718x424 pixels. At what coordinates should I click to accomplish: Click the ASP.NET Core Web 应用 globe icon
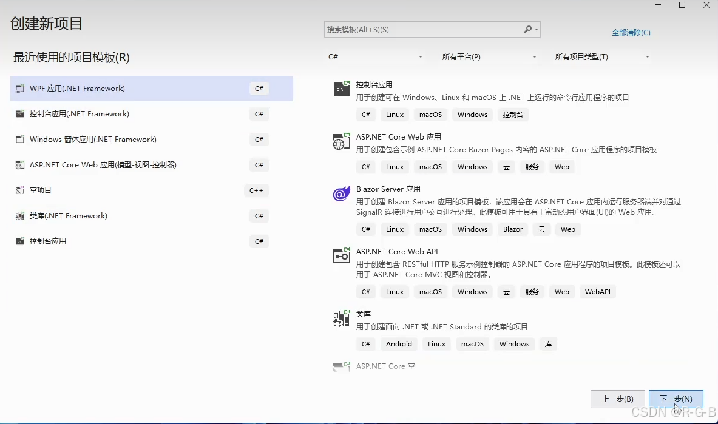tap(342, 141)
